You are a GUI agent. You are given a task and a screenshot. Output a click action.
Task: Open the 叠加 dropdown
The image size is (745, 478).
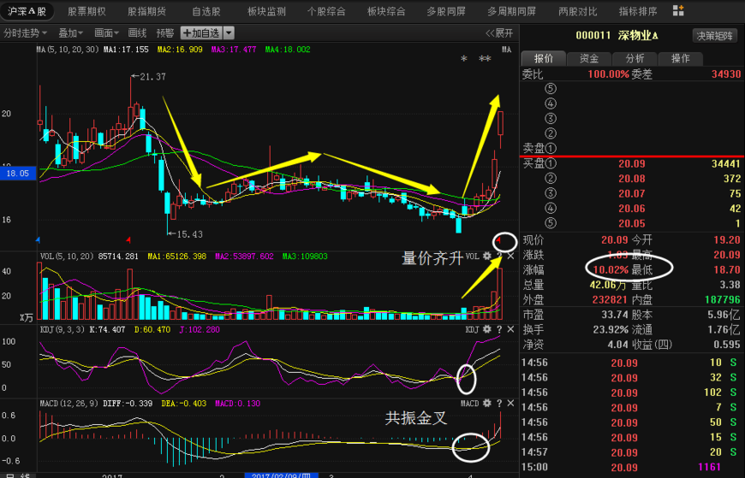pyautogui.click(x=70, y=33)
